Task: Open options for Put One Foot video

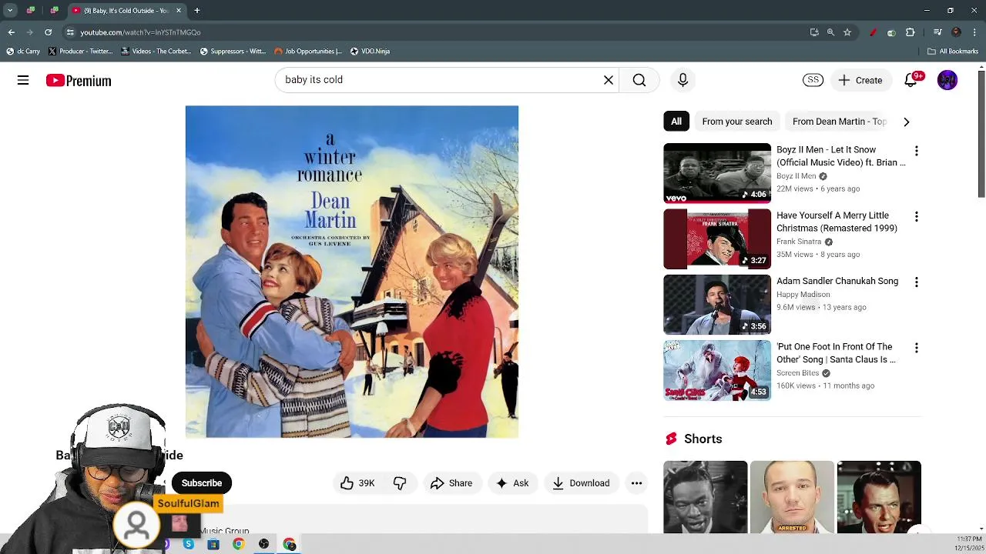Action: click(x=916, y=348)
